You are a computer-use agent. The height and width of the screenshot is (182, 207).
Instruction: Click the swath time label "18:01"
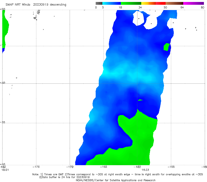pos(5,170)
